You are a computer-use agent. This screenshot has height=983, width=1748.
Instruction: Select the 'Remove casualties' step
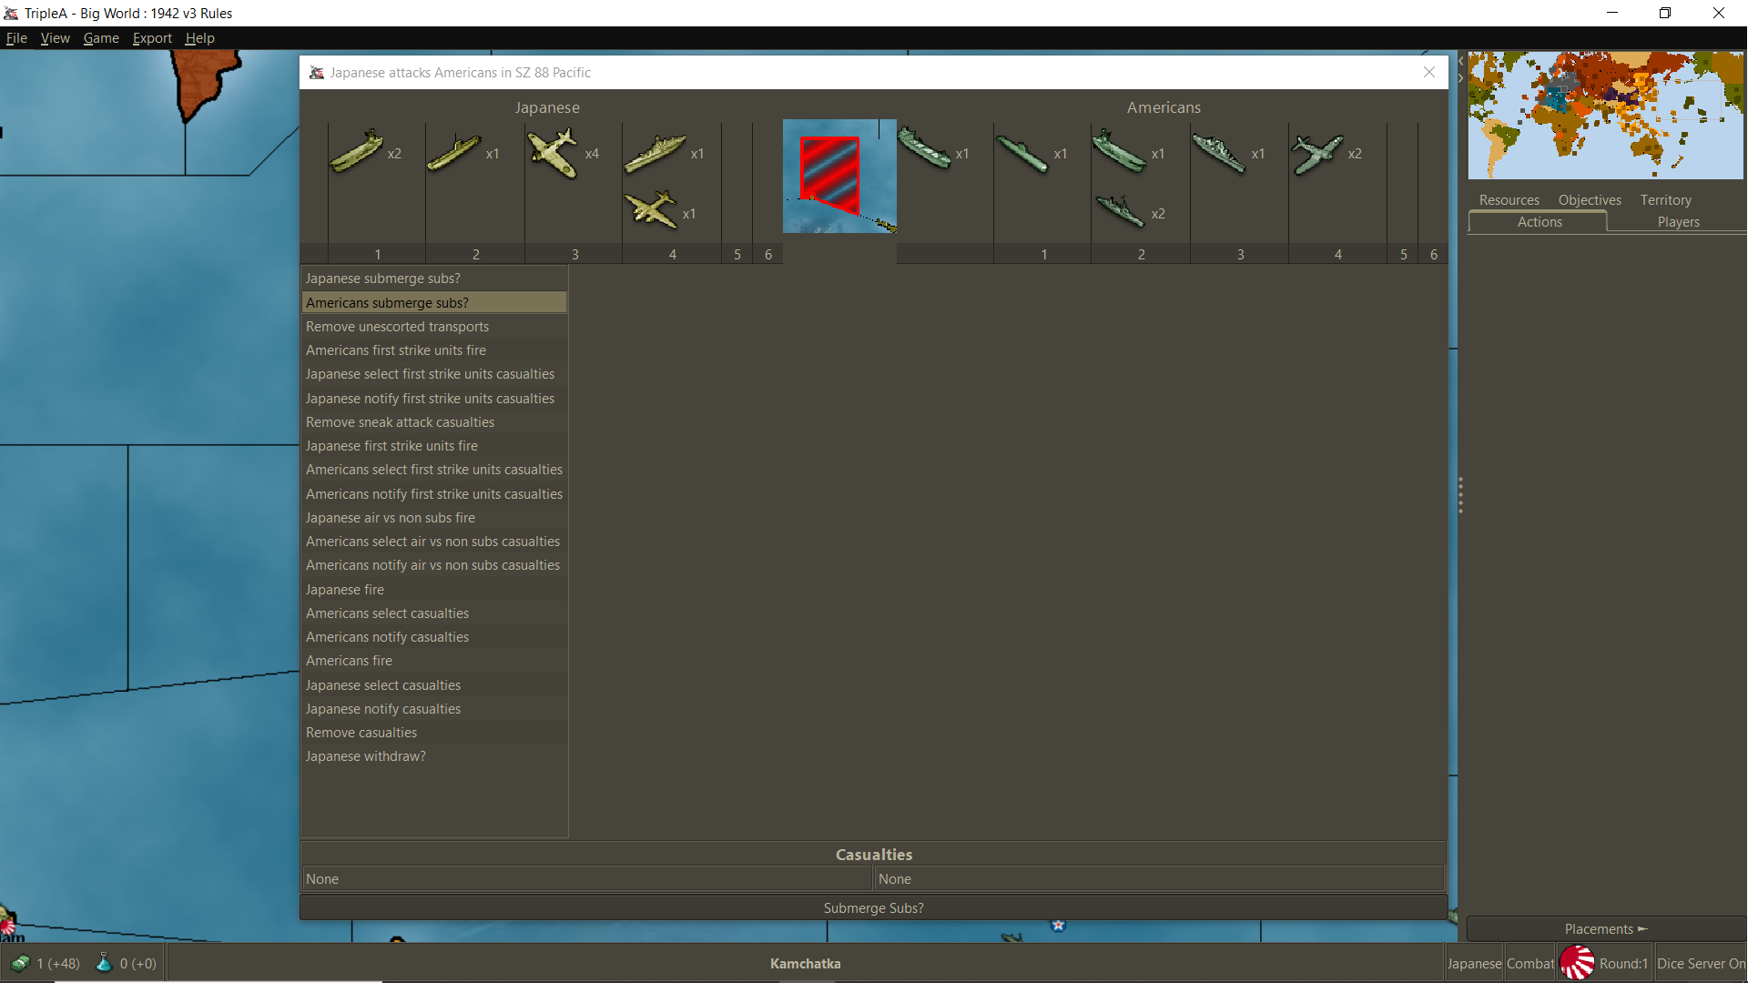coord(434,733)
